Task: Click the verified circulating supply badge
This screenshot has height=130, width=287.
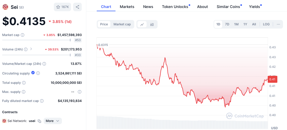Action: click(33, 73)
